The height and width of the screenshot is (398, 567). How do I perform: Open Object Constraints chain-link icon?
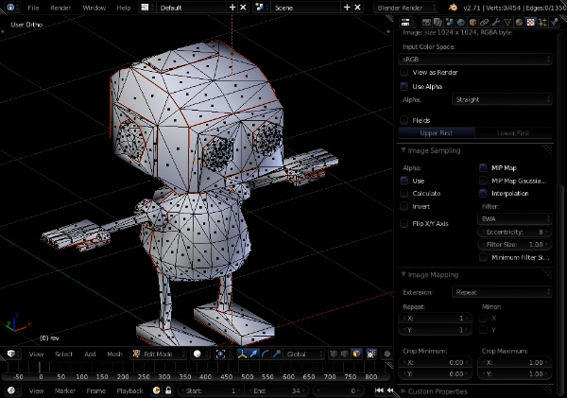tap(482, 22)
